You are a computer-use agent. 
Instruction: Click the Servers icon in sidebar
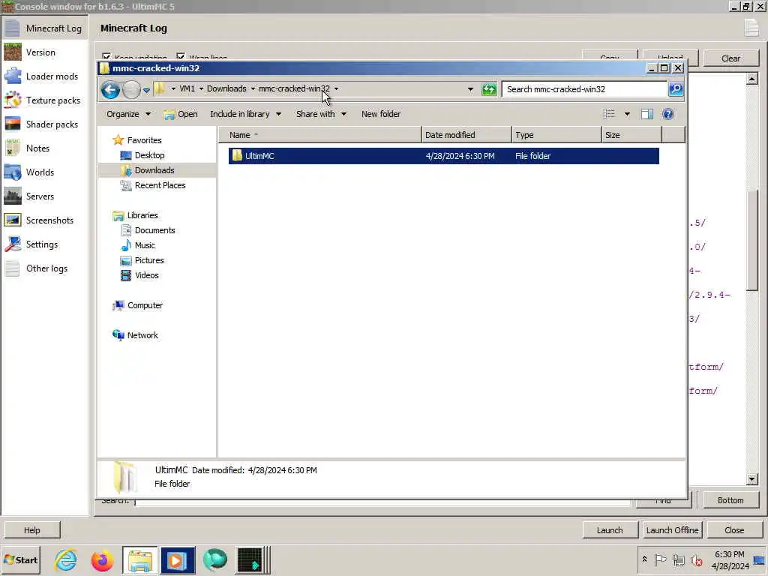click(13, 196)
